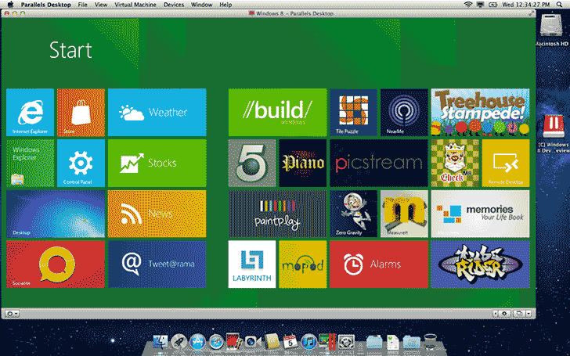
Task: Open the App Store Dock icon
Action: tap(197, 342)
